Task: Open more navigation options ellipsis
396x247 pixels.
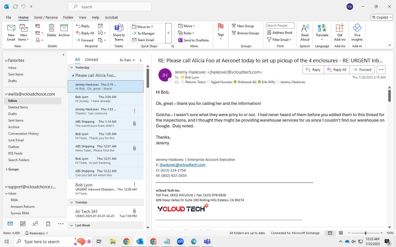Action: (x=61, y=224)
